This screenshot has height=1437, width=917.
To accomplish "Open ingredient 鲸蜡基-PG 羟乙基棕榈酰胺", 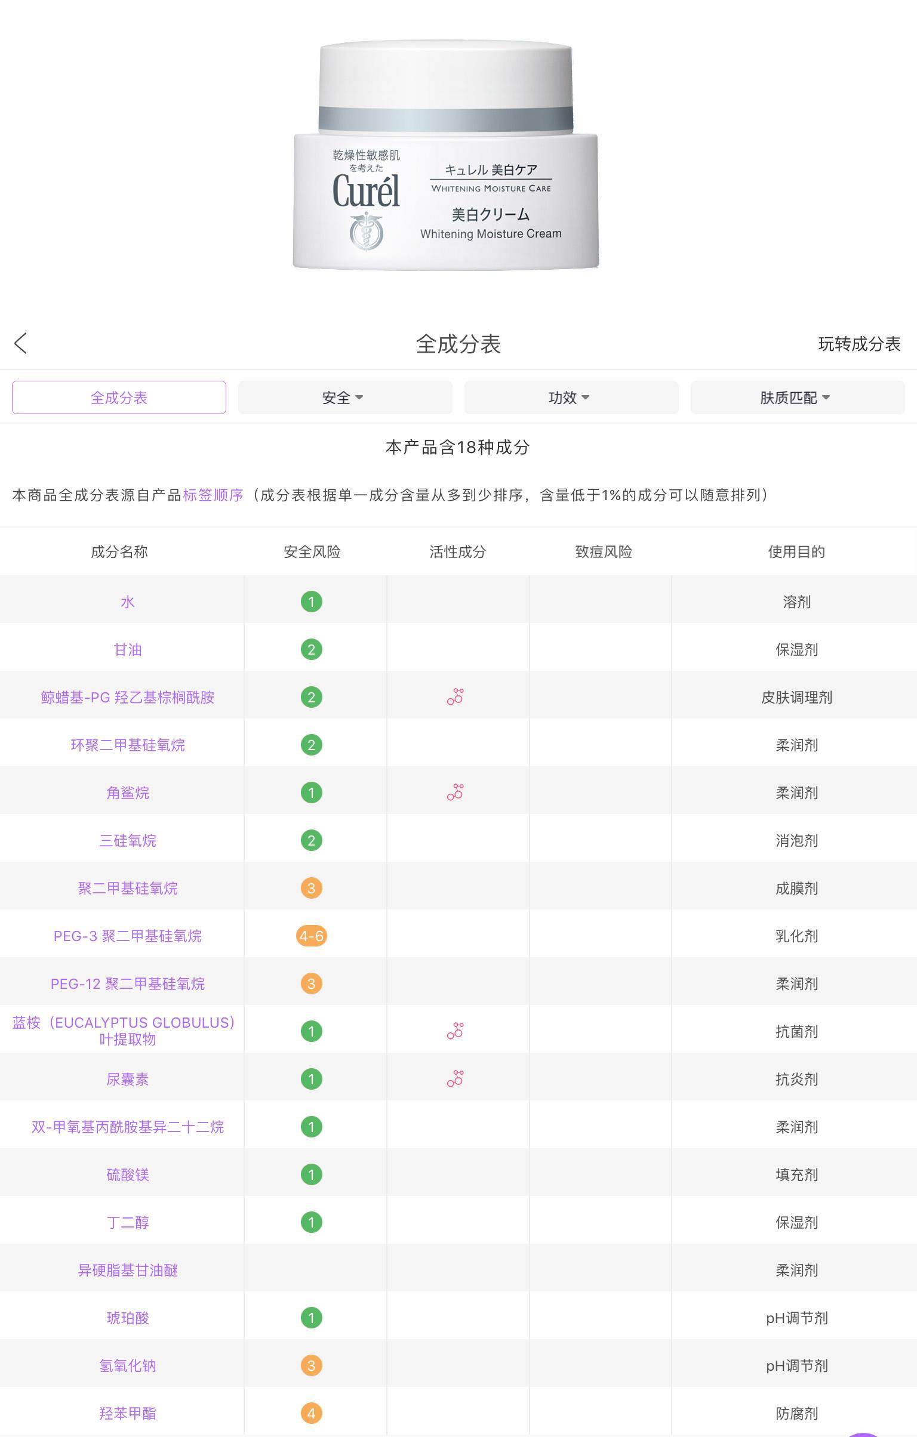I will click(128, 697).
